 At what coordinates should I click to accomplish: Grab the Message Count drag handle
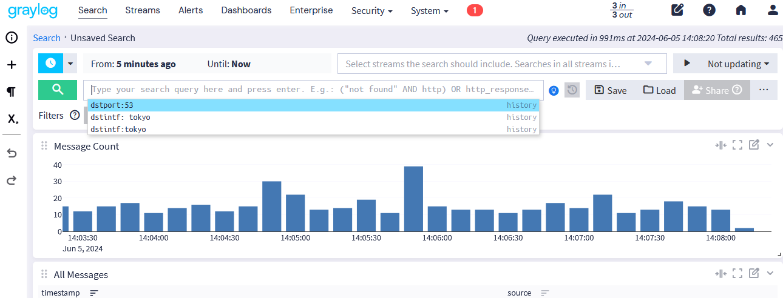click(x=44, y=146)
